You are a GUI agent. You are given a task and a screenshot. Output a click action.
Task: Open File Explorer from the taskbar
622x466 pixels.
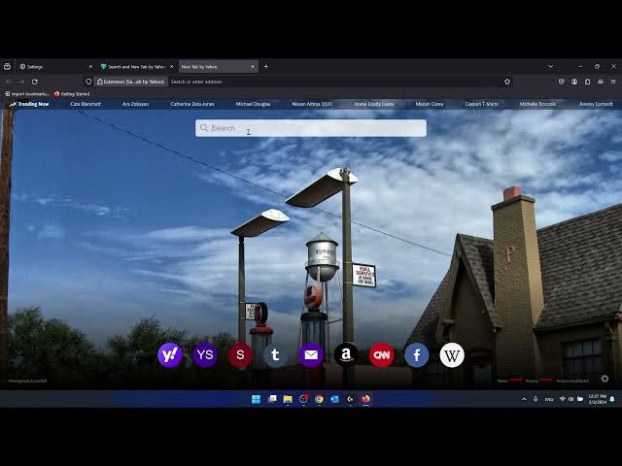[288, 399]
